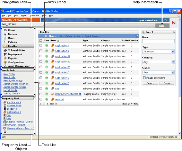Check the box for calc bundle
The image size is (182, 151).
click(x=41, y=89)
